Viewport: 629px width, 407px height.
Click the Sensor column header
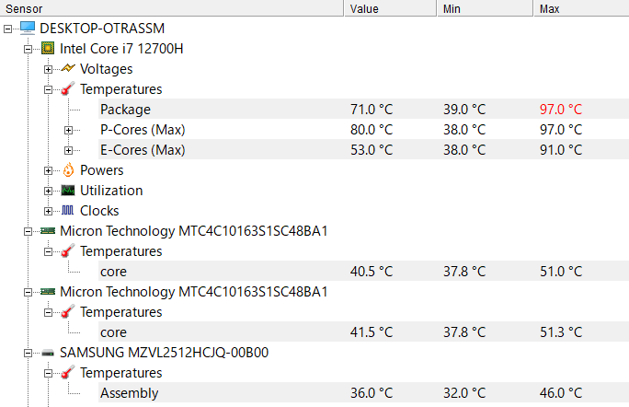pyautogui.click(x=172, y=8)
